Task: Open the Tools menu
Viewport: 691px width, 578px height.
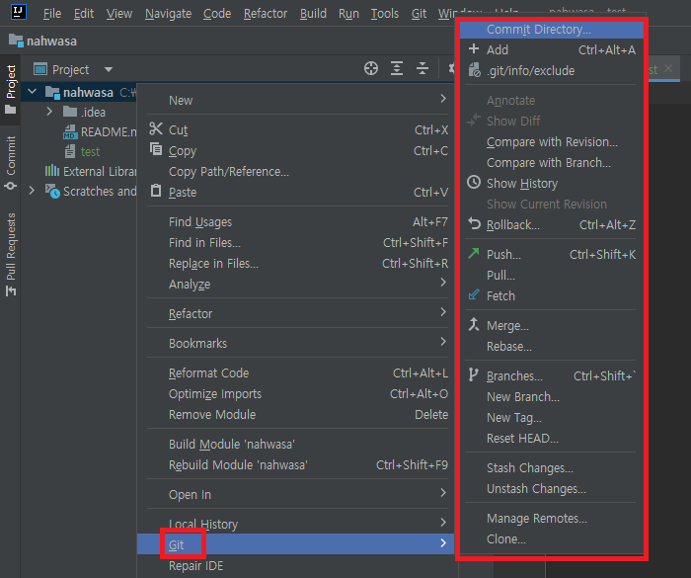Action: point(385,14)
